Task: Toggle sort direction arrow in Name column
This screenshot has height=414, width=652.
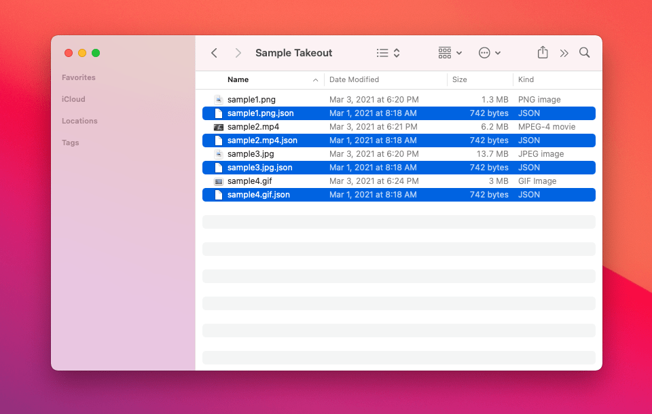Action: click(315, 80)
